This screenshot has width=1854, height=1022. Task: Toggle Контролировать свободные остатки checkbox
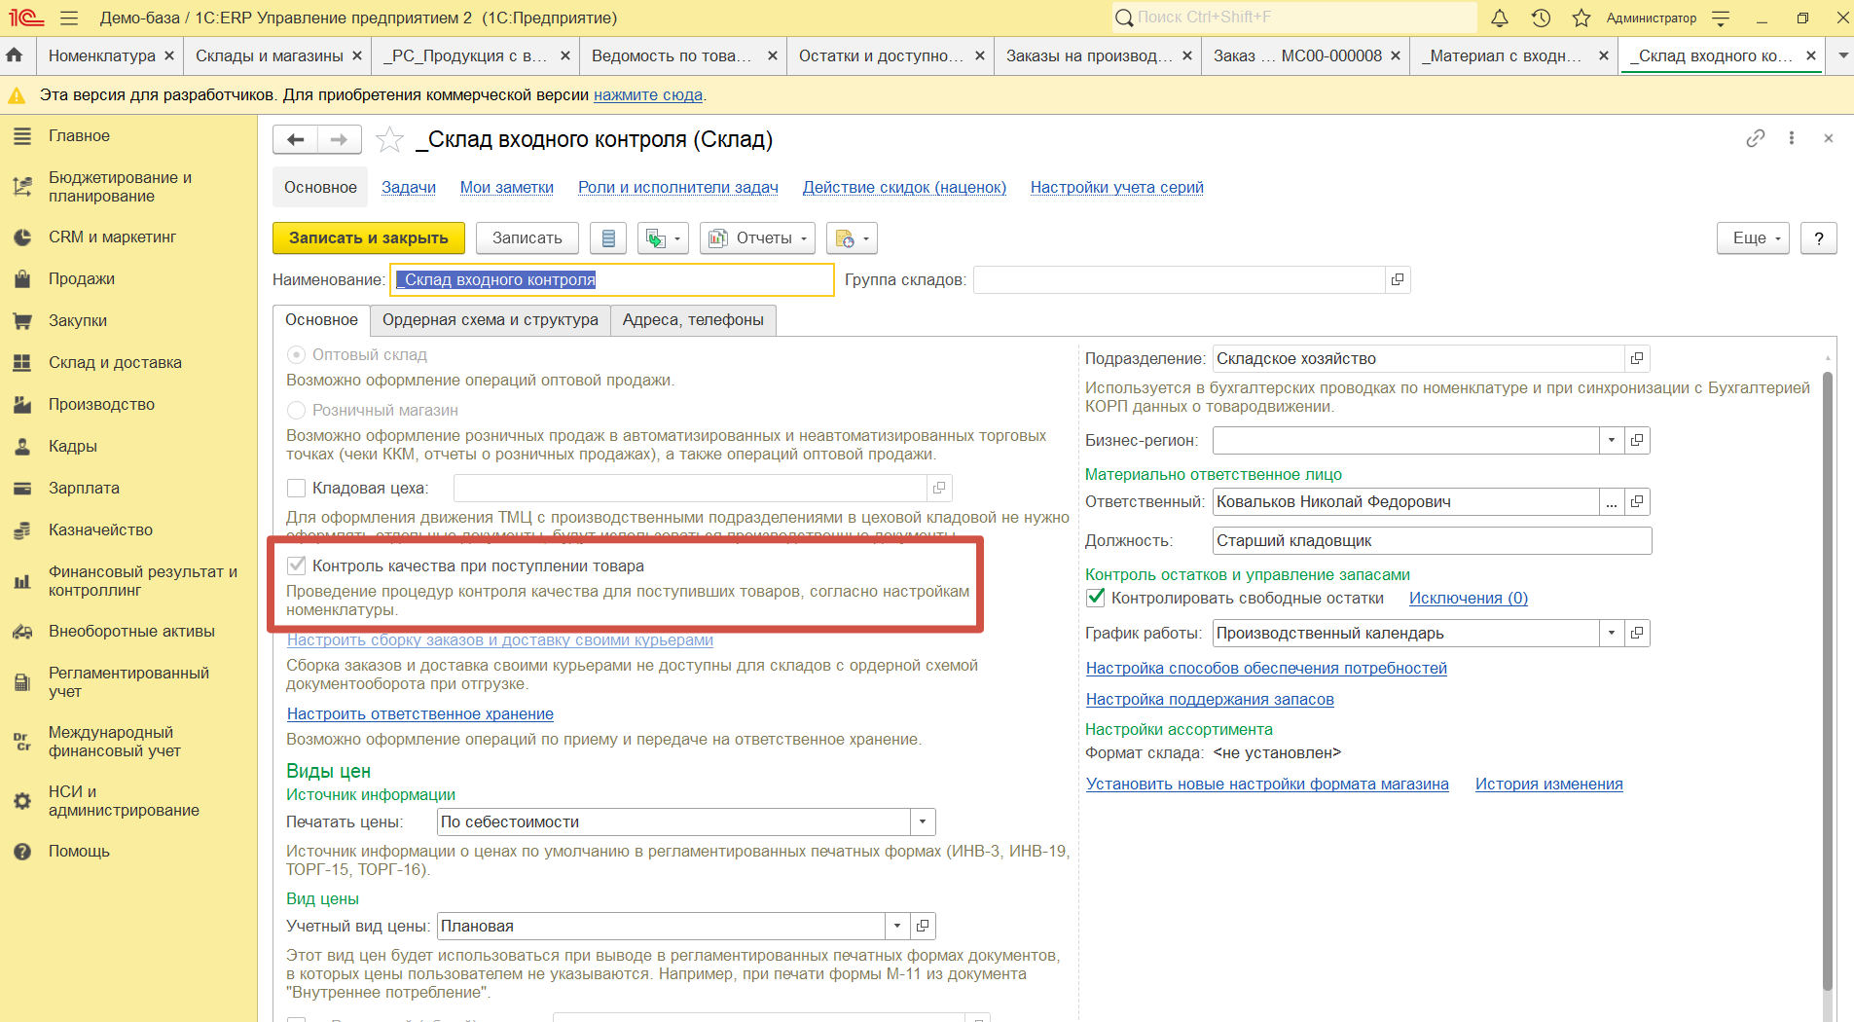coord(1096,598)
